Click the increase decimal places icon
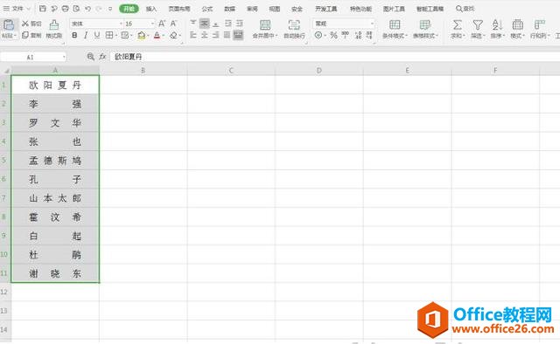The height and width of the screenshot is (344, 560). click(359, 35)
